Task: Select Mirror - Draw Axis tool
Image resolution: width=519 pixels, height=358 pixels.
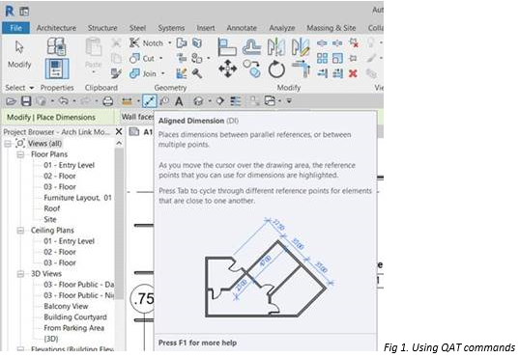Action: pos(301,47)
